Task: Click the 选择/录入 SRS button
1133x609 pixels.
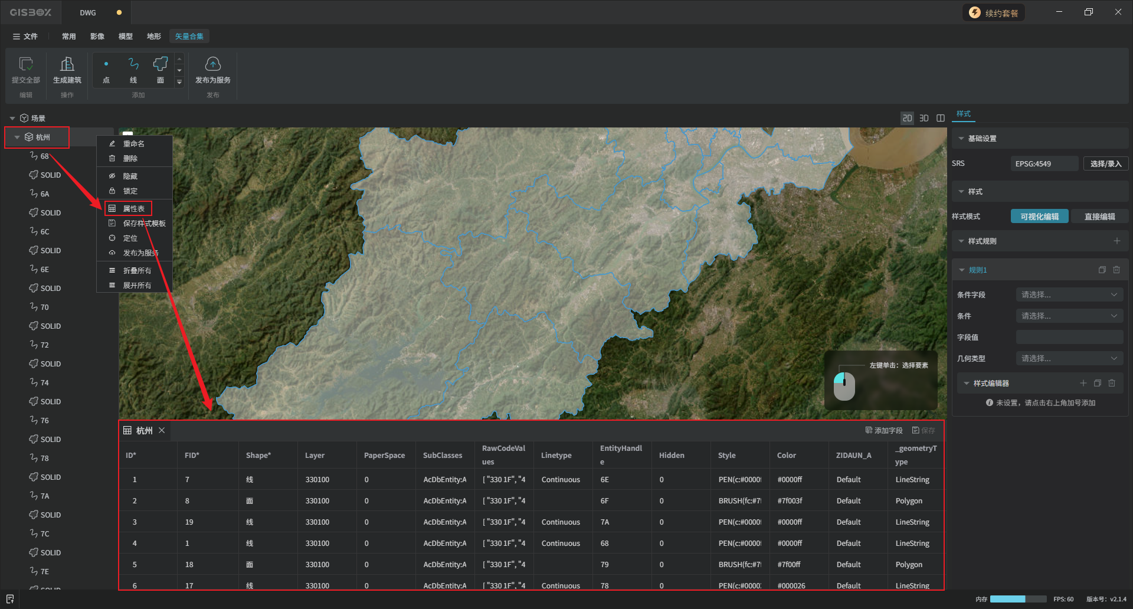Action: point(1105,163)
